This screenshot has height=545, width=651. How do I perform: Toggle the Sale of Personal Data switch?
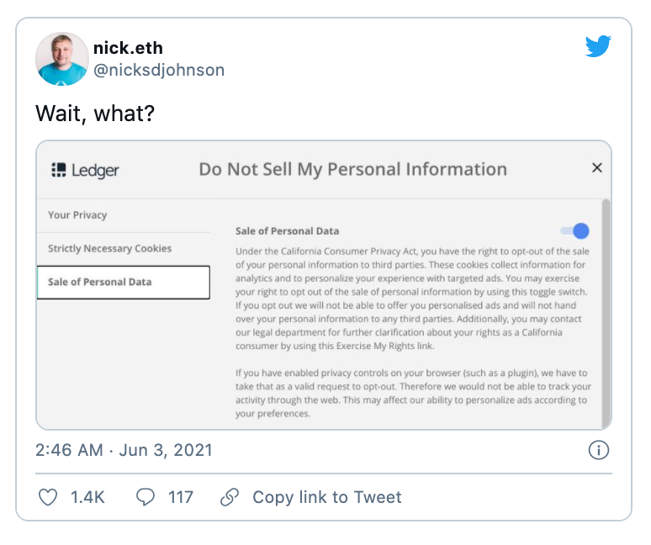point(575,230)
